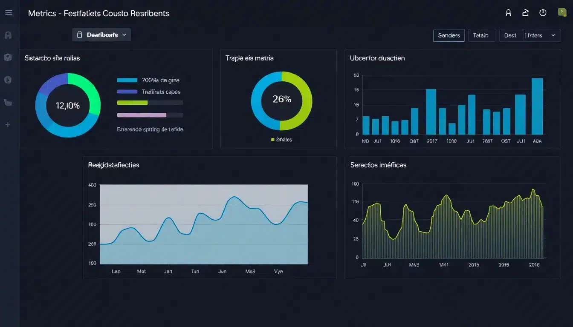Click the folder icon in left sidebar
This screenshot has width=573, height=327.
8,102
